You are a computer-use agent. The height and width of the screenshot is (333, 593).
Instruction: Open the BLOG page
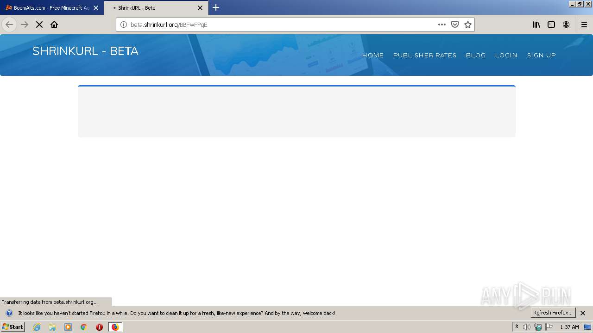tap(476, 55)
